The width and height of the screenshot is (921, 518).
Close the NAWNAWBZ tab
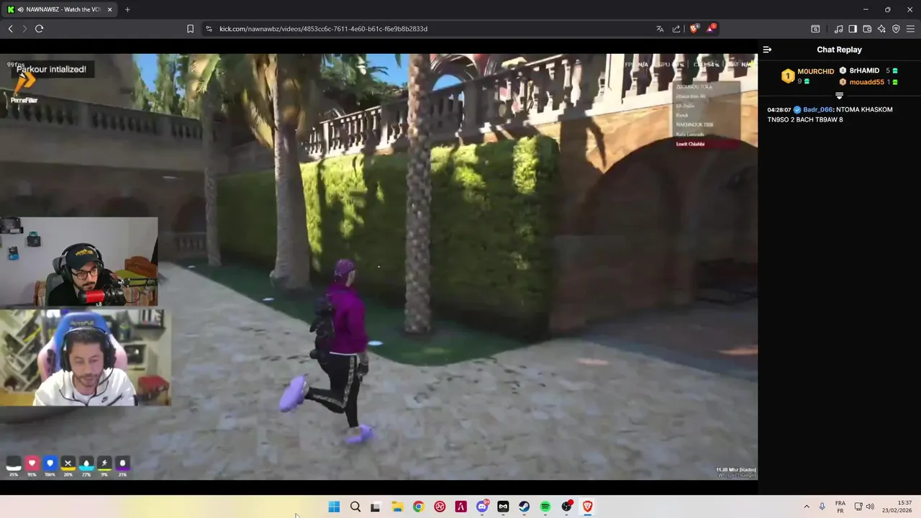coord(109,9)
